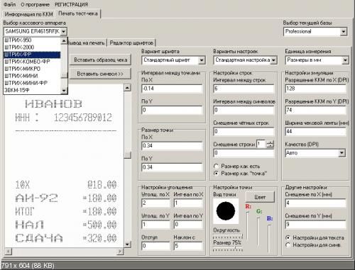Select Размер как есть radio button

click(236, 167)
